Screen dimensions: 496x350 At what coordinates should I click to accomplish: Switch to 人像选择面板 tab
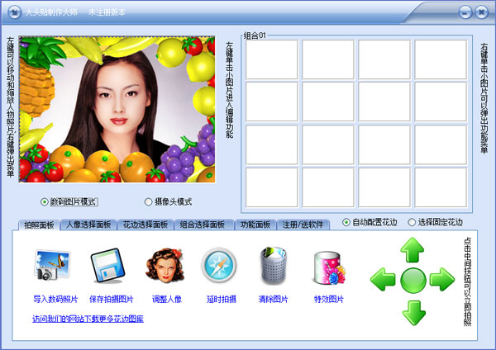point(88,225)
